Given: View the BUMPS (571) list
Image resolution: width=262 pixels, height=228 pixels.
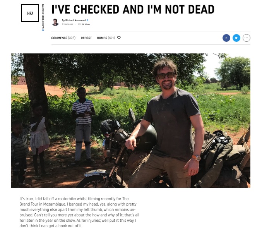Looking at the screenshot, I should click(106, 38).
